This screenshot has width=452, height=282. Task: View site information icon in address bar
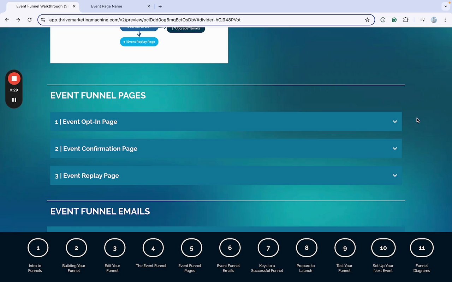[43, 20]
